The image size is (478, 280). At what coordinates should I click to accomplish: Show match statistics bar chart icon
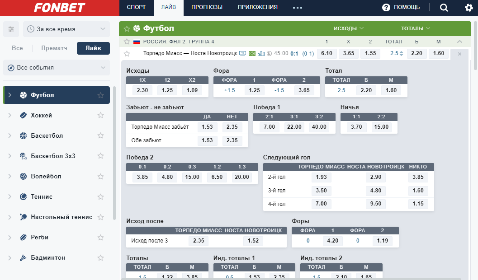pyautogui.click(x=261, y=54)
